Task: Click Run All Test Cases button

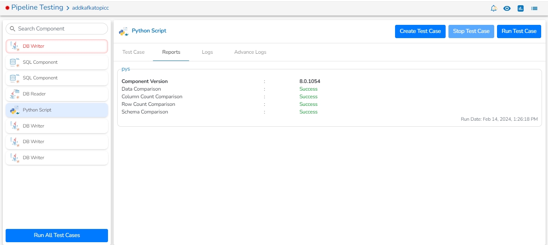Action: click(57, 235)
